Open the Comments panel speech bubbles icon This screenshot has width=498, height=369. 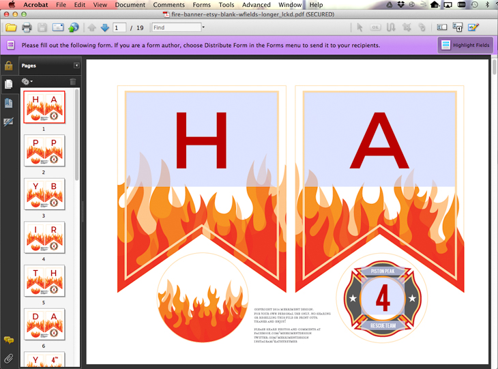[x=9, y=340]
